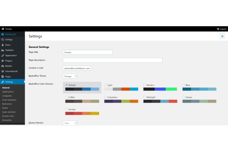Click the Appearance brush icon
Screen dimensions: 228x152
click(x=3, y=55)
